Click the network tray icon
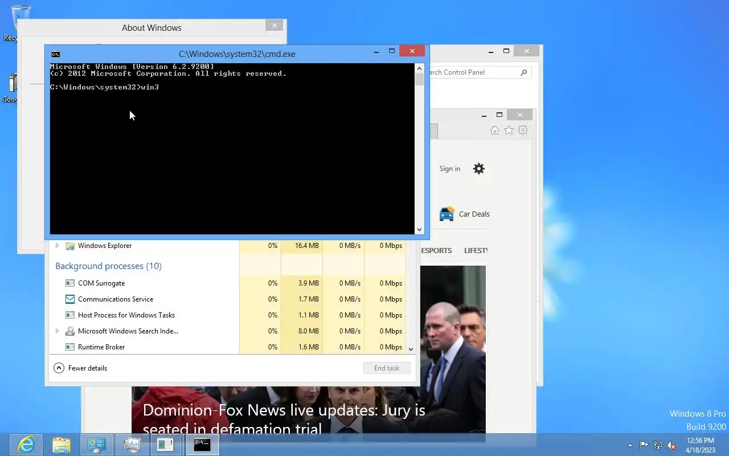Screen dimensions: 729x456 click(658, 445)
